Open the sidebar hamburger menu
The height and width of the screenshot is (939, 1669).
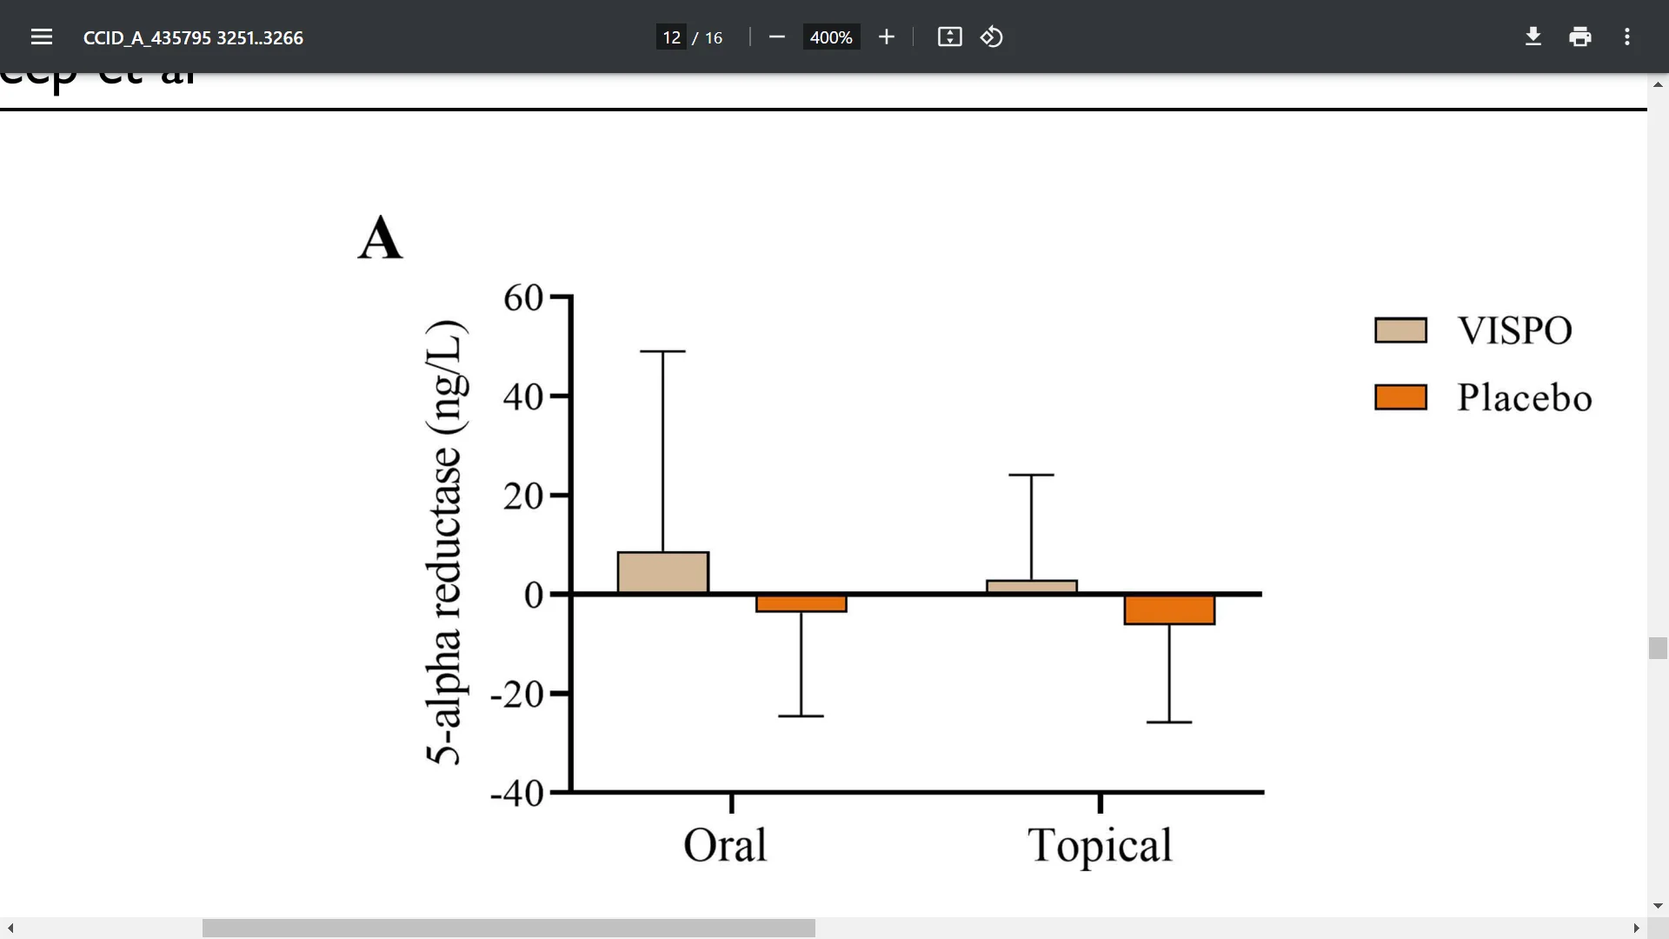tap(41, 37)
